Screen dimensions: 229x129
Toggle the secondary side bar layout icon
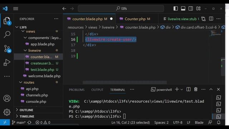[191, 9]
